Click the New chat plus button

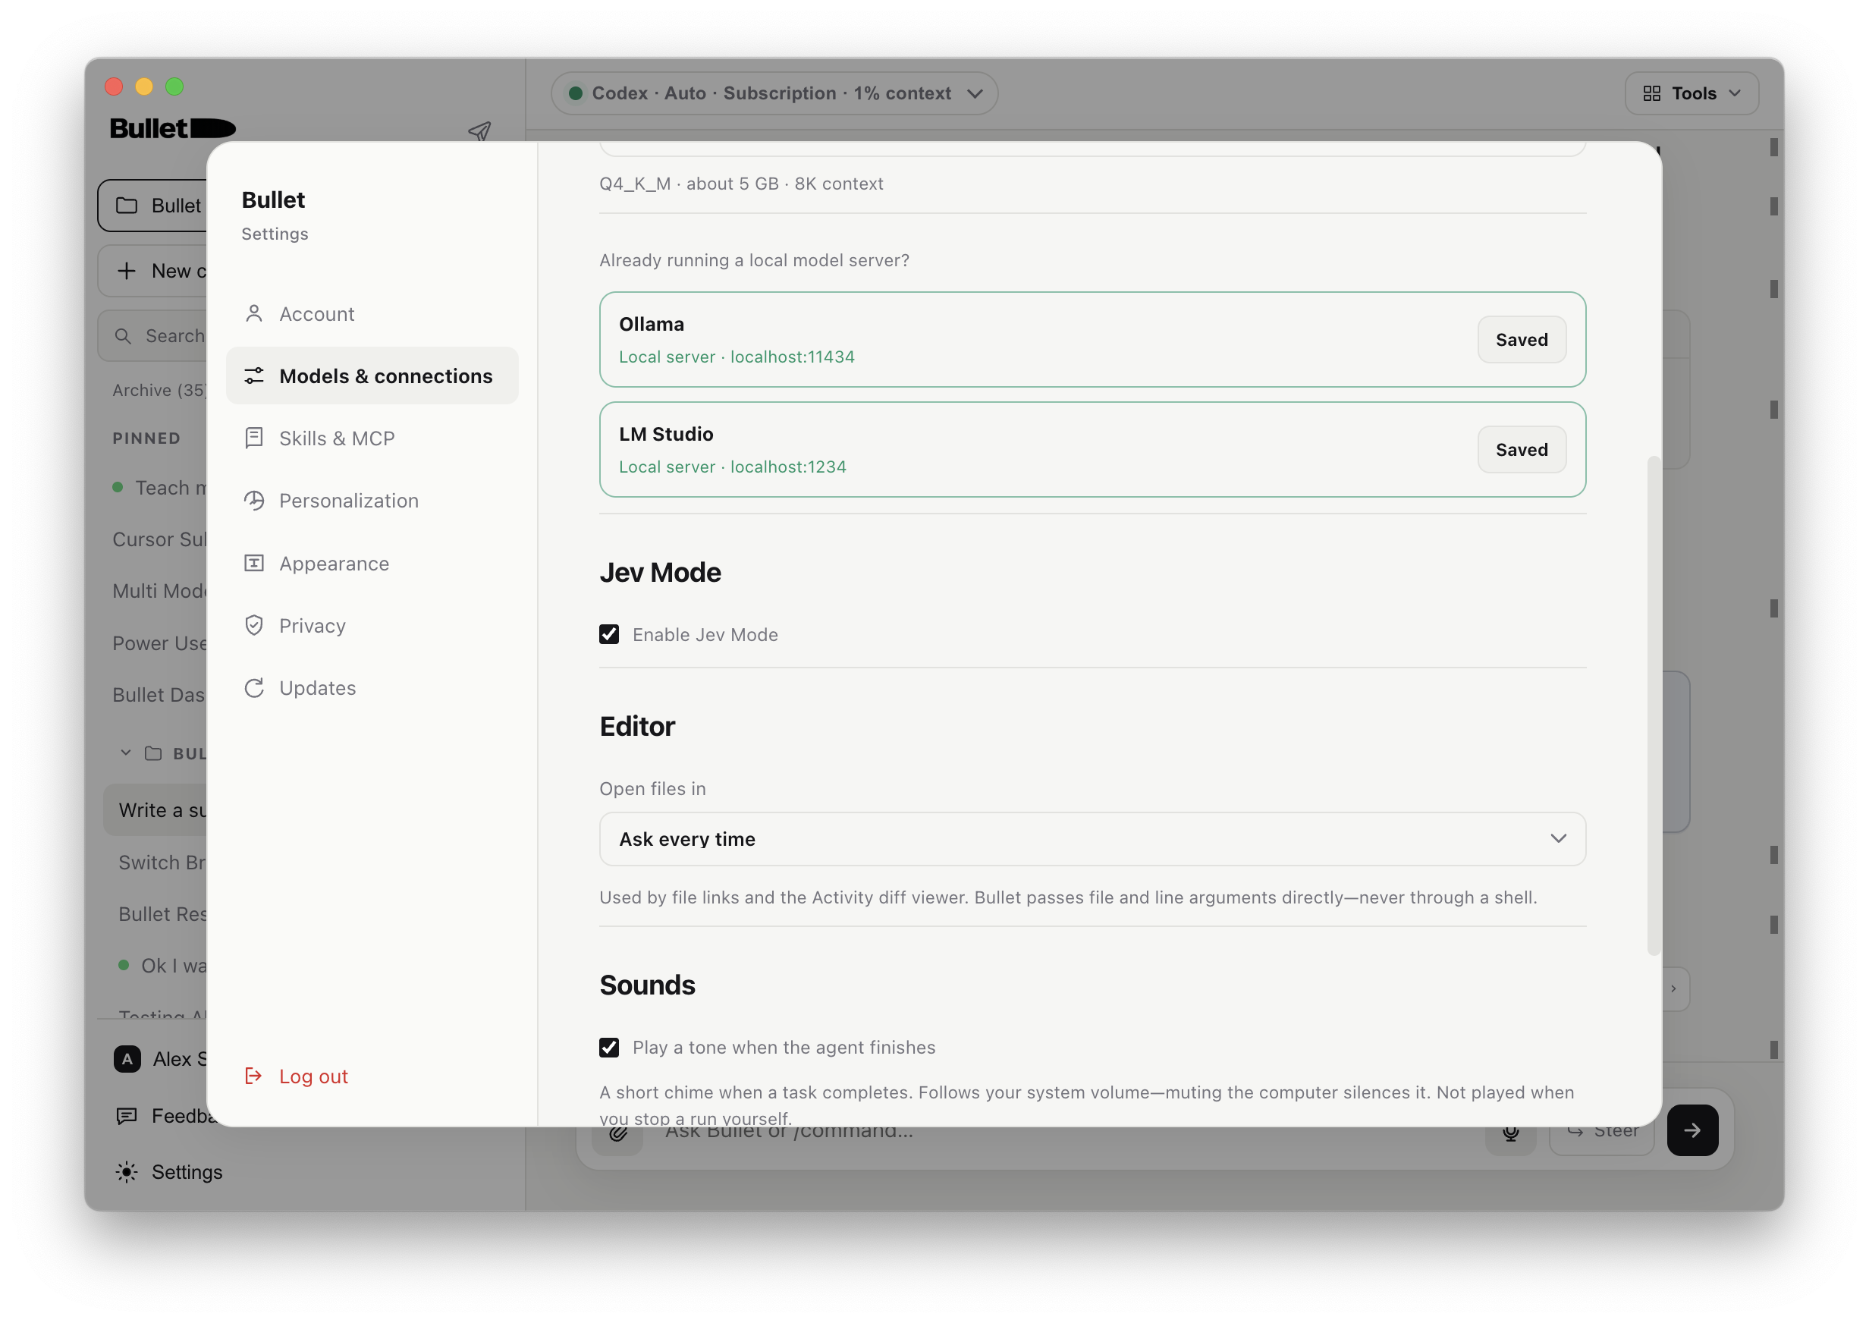(153, 271)
